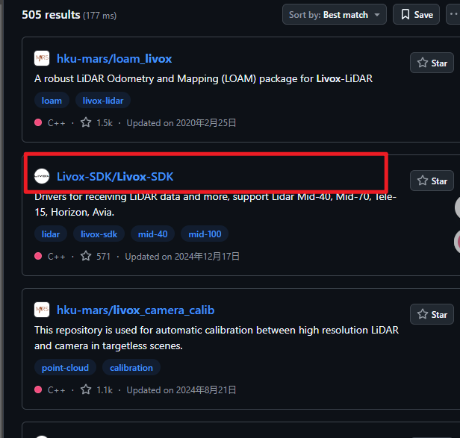
Task: Click the loam_livox description text
Action: point(203,78)
